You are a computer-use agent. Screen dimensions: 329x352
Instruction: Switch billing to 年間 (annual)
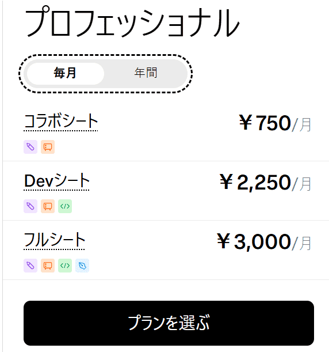[x=146, y=73]
